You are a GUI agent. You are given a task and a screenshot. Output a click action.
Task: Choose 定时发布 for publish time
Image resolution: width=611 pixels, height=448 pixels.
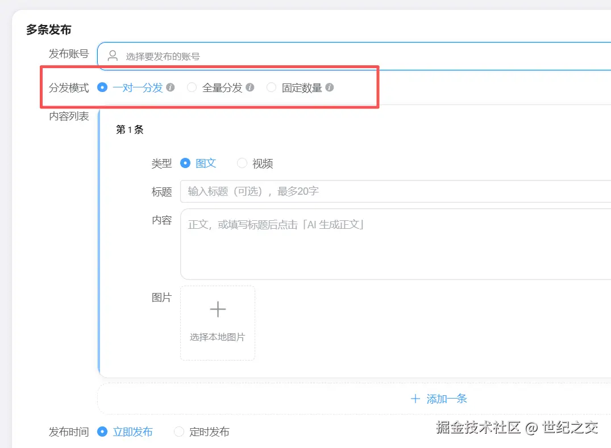(179, 432)
